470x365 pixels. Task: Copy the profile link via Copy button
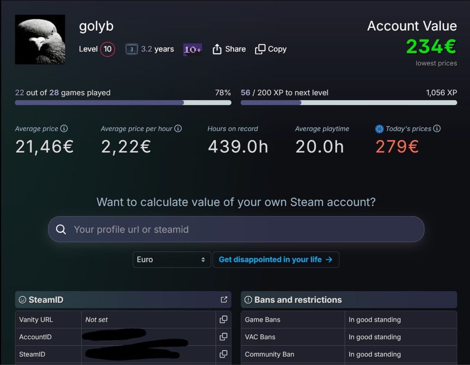(271, 49)
